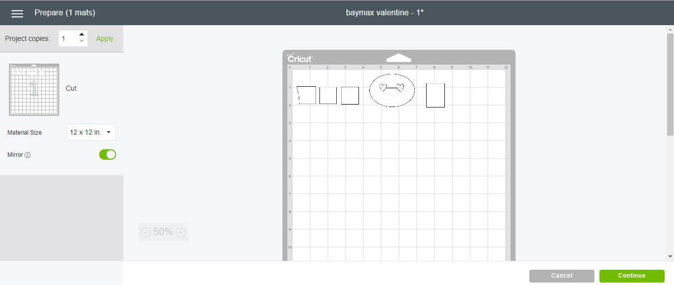Click the vertical scrollbar up arrow

coord(670,30)
